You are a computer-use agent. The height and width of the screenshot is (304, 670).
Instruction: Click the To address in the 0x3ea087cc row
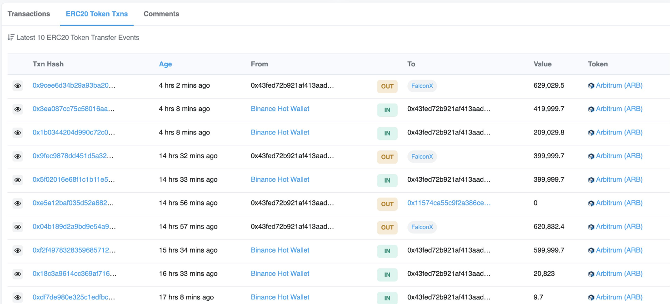[x=449, y=109]
